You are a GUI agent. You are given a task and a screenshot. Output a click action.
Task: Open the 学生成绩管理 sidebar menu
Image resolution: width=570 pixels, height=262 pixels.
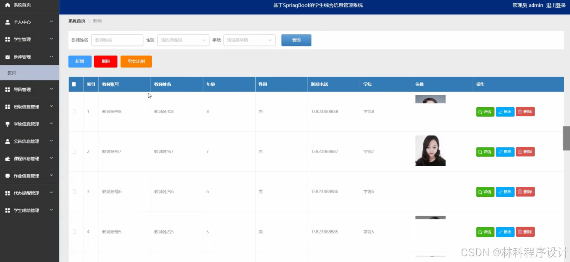[29, 211]
